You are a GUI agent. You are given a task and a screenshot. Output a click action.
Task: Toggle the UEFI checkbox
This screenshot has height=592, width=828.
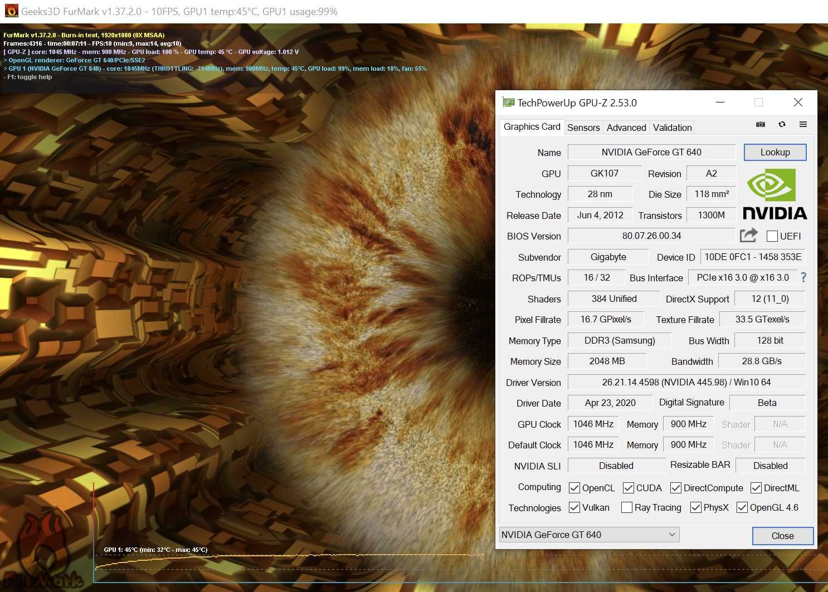tap(772, 236)
